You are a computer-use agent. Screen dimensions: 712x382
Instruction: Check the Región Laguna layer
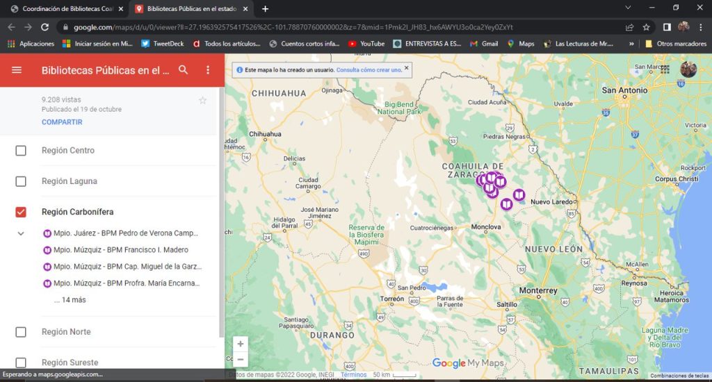pos(21,181)
